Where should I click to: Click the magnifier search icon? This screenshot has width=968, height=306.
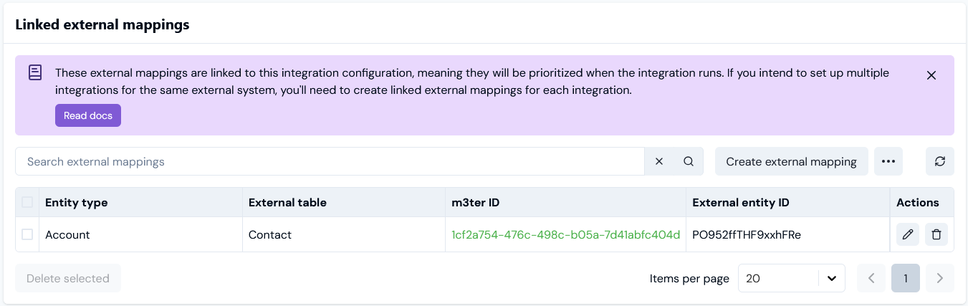(689, 161)
